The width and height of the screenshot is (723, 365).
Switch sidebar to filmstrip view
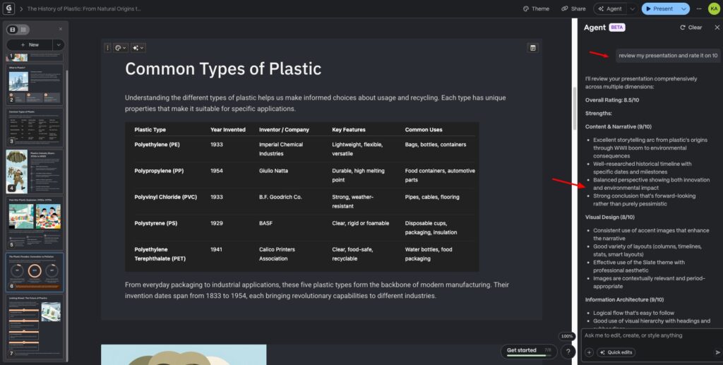(x=13, y=29)
